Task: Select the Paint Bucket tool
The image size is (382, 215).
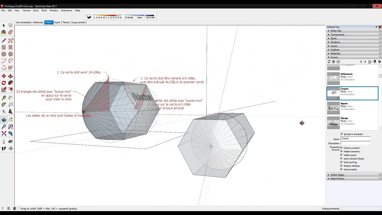Action: [x=4, y=32]
